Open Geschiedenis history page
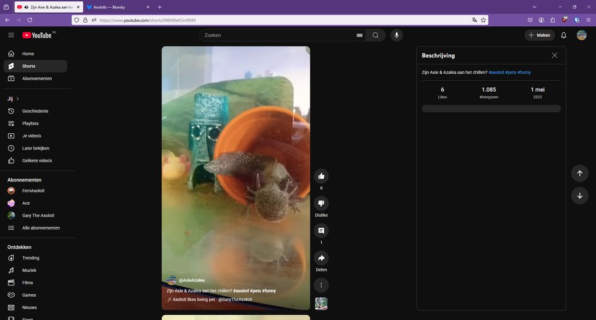 (x=35, y=111)
